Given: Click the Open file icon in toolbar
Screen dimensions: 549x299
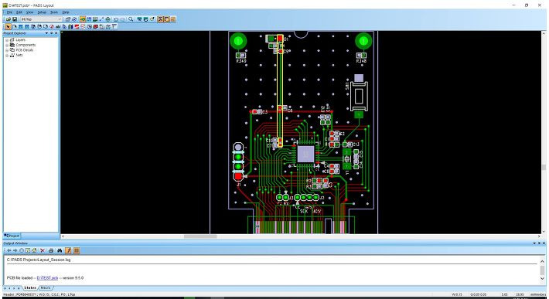Looking at the screenshot, I should (x=9, y=19).
